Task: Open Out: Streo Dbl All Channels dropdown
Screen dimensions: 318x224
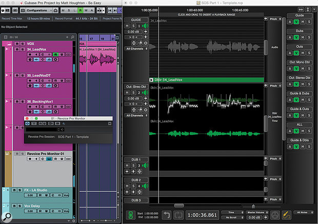Action: pyautogui.click(x=136, y=116)
